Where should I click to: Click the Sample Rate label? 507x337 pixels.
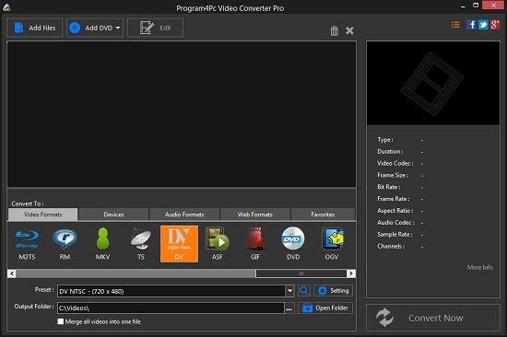[395, 234]
